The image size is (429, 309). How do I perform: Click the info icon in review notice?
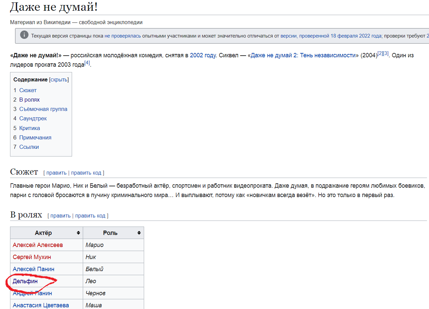(x=24, y=35)
